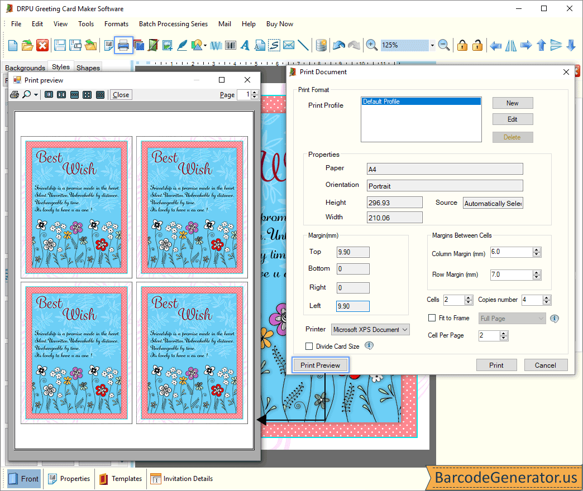
Task: Click the New profile button
Action: tap(512, 103)
